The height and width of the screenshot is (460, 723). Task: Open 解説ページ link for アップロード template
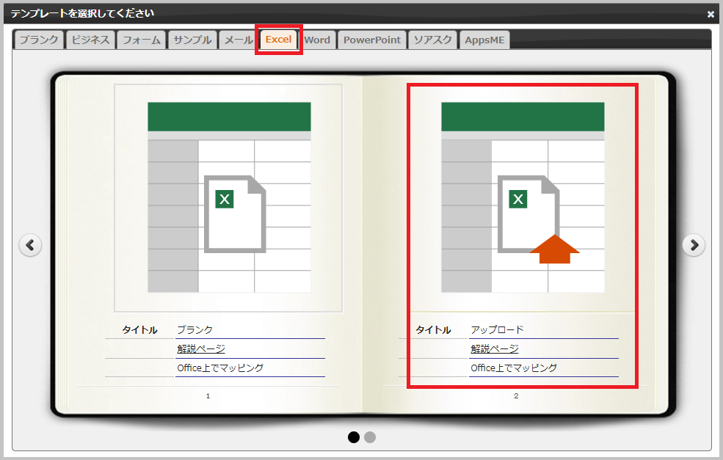pyautogui.click(x=495, y=349)
